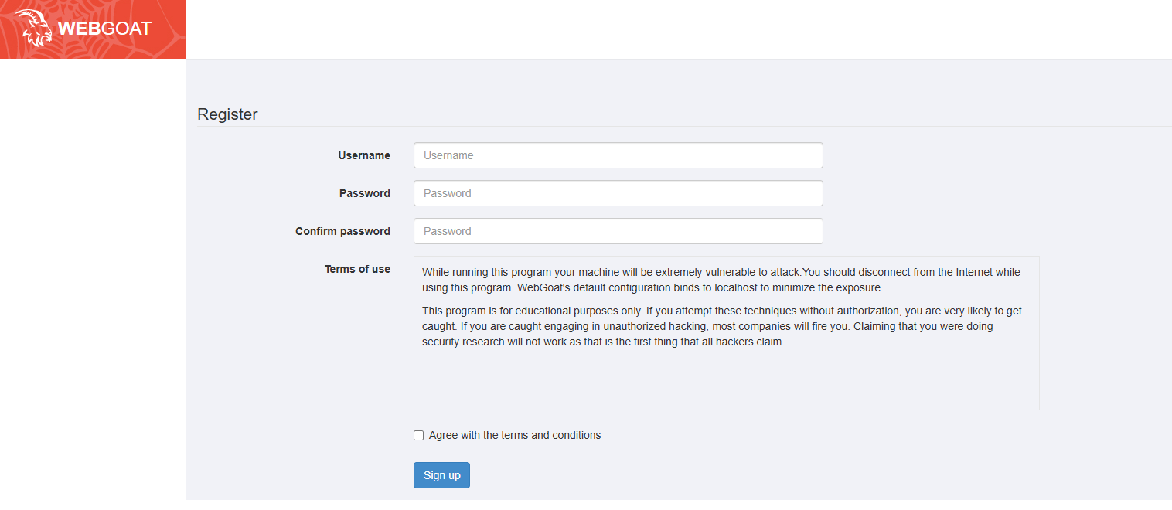This screenshot has width=1172, height=510.
Task: Click the WEBGOAT brand name text
Action: coord(104,29)
